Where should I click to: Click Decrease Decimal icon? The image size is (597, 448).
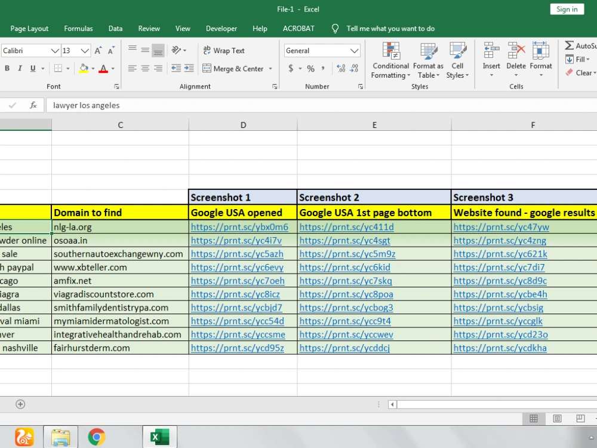point(354,69)
